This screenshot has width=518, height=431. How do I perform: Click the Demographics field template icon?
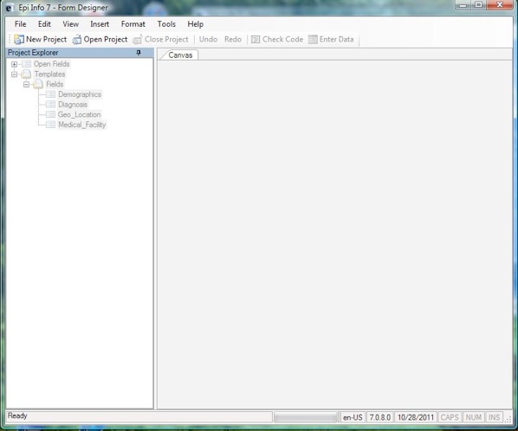50,94
